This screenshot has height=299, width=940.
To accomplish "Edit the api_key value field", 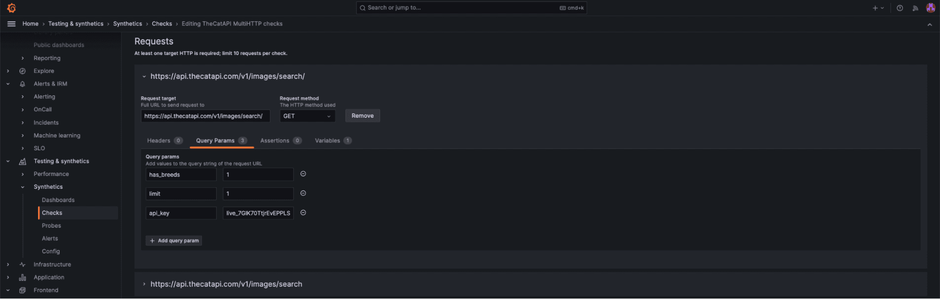I will tap(258, 213).
